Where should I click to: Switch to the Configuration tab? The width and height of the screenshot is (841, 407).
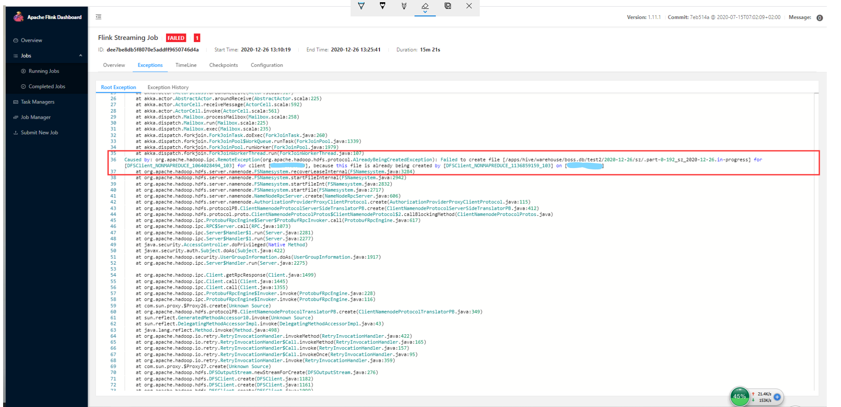(x=267, y=65)
